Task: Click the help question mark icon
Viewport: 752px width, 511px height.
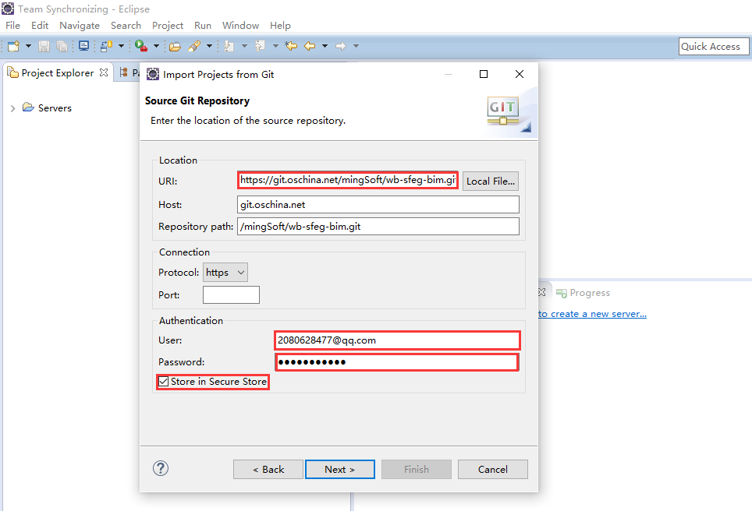Action: (161, 468)
